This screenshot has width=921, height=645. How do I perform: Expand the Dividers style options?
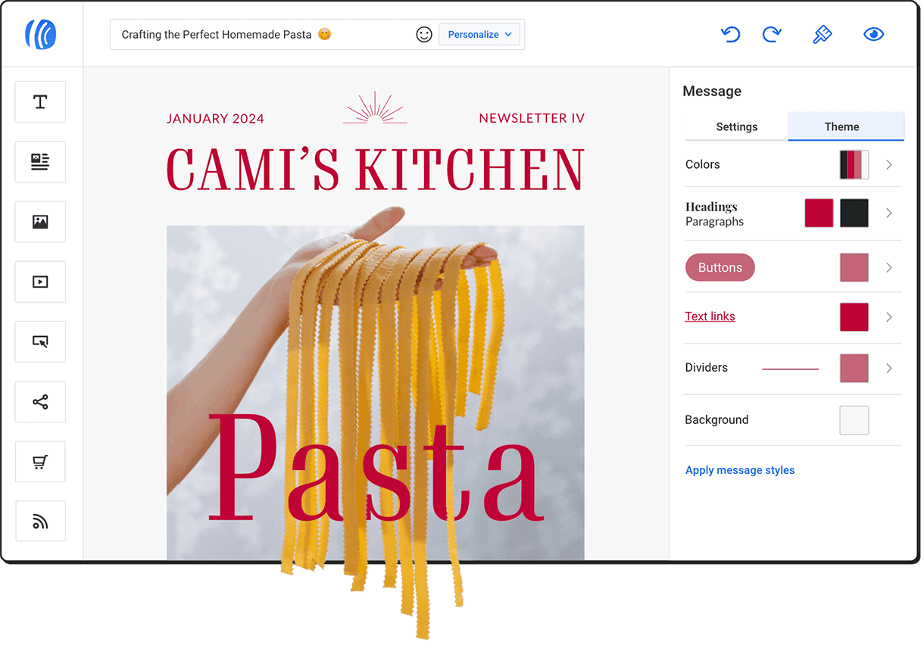tap(889, 368)
